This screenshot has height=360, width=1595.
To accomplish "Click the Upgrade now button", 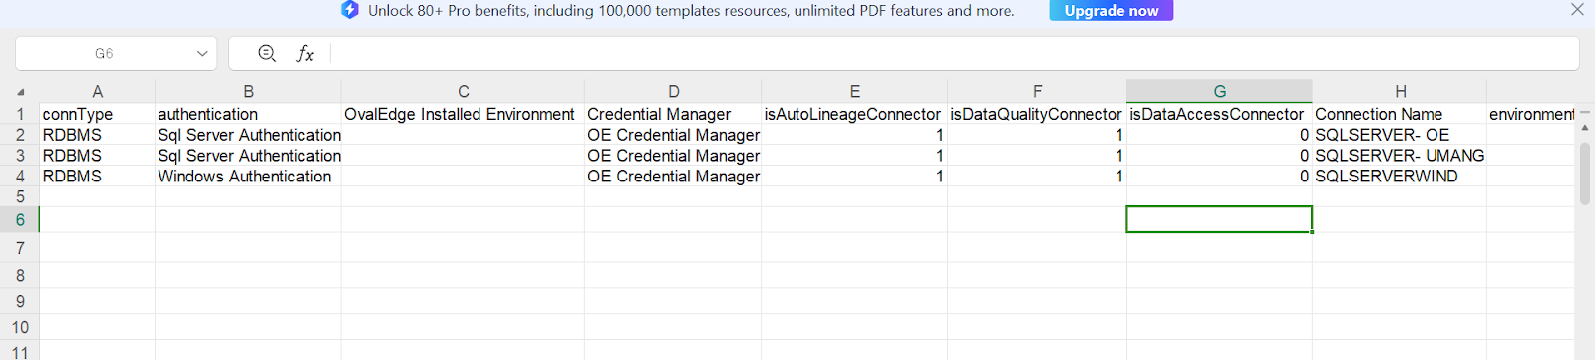I will 1112,10.
